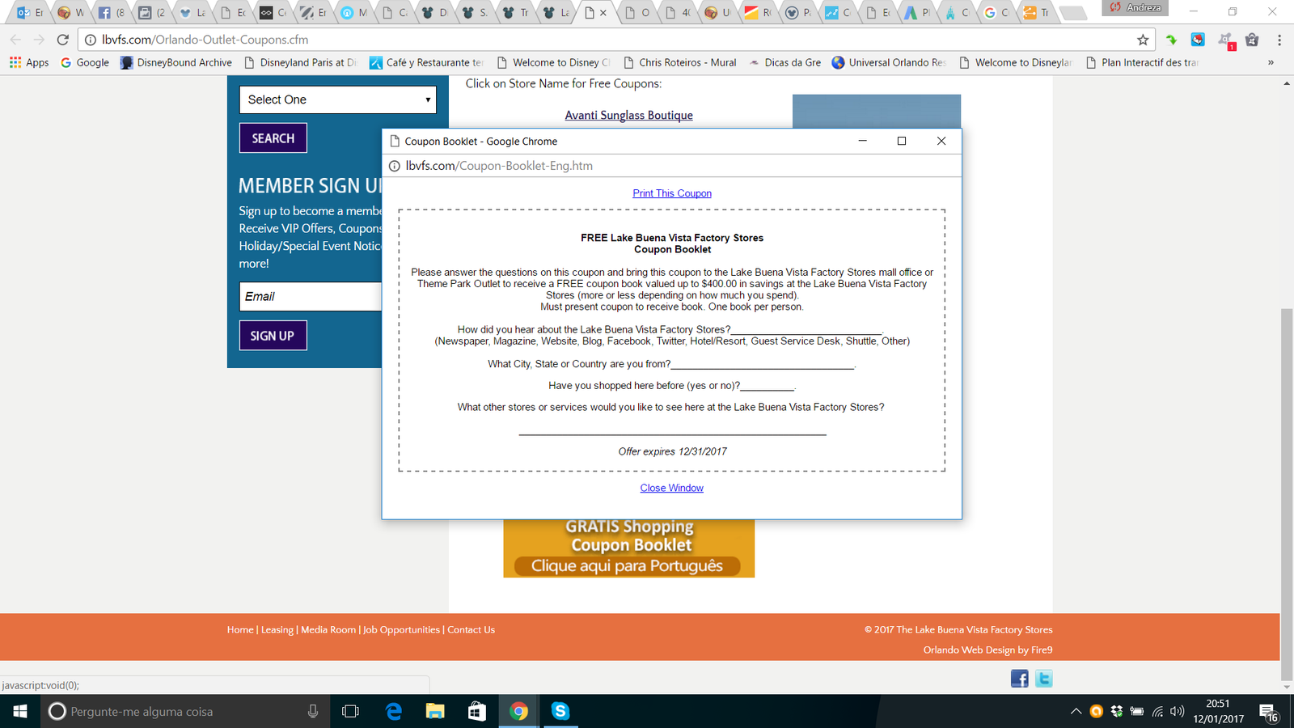Open the Windows Start menu
The height and width of the screenshot is (728, 1294).
[20, 711]
